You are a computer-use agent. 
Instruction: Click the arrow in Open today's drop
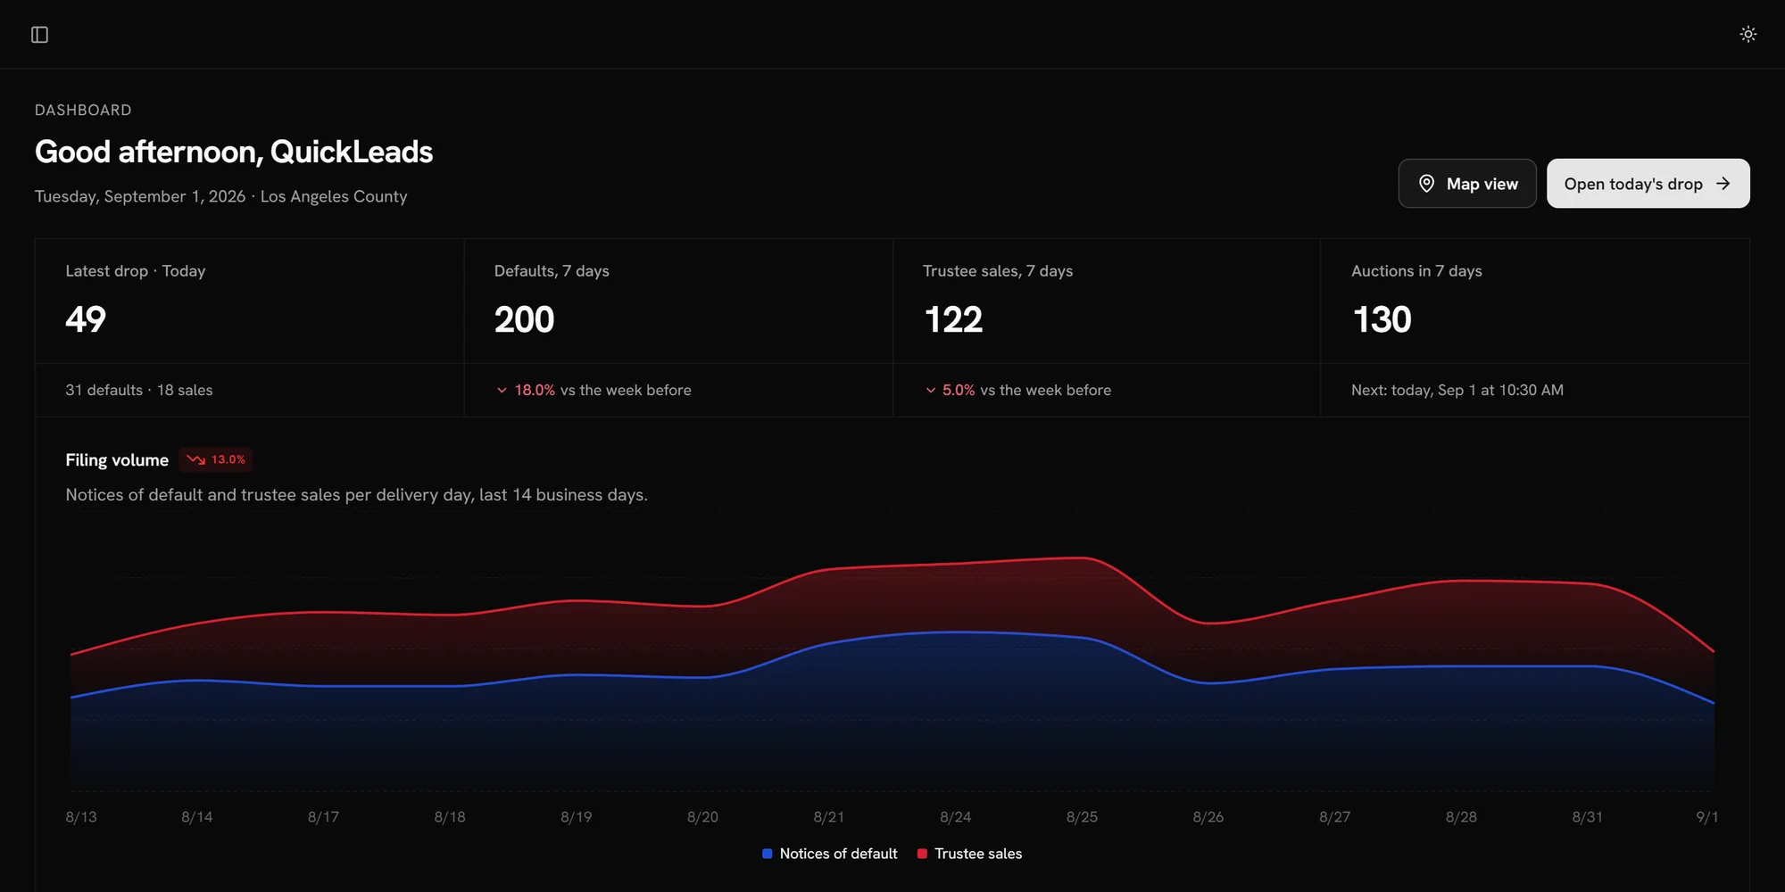1723,184
